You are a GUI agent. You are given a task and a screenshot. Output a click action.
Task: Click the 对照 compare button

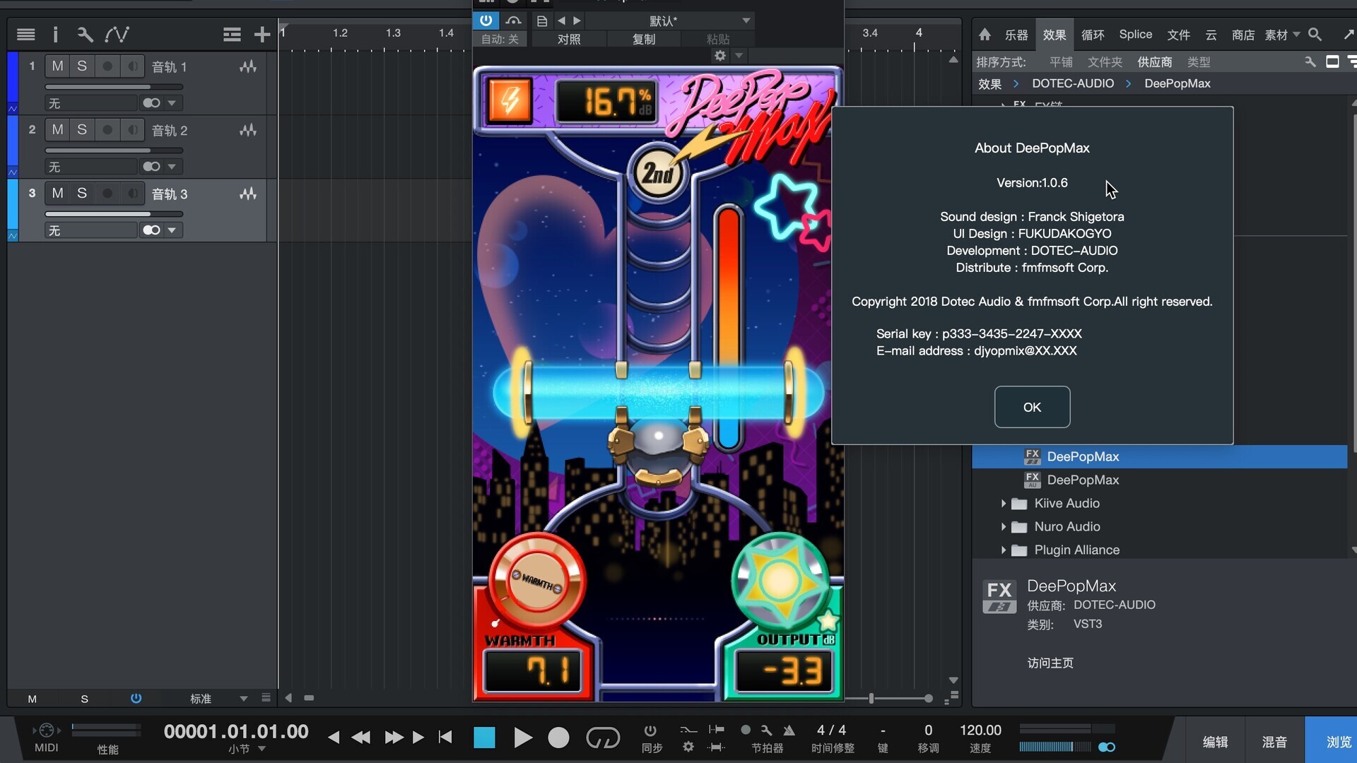coord(569,39)
